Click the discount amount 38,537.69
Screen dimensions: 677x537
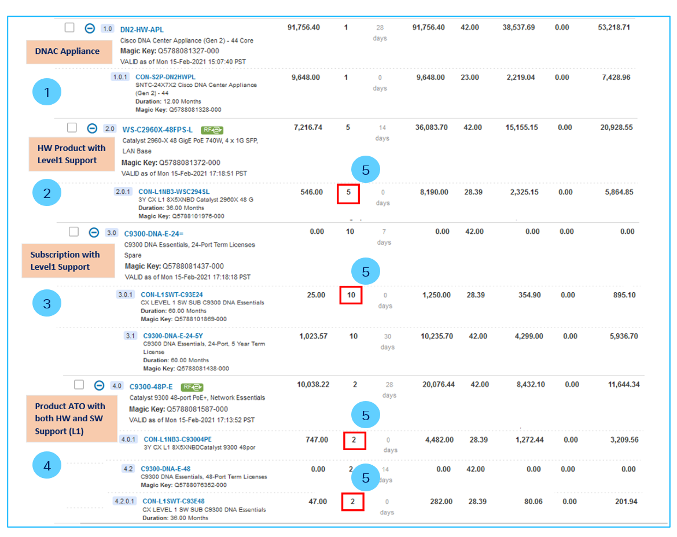tap(518, 27)
